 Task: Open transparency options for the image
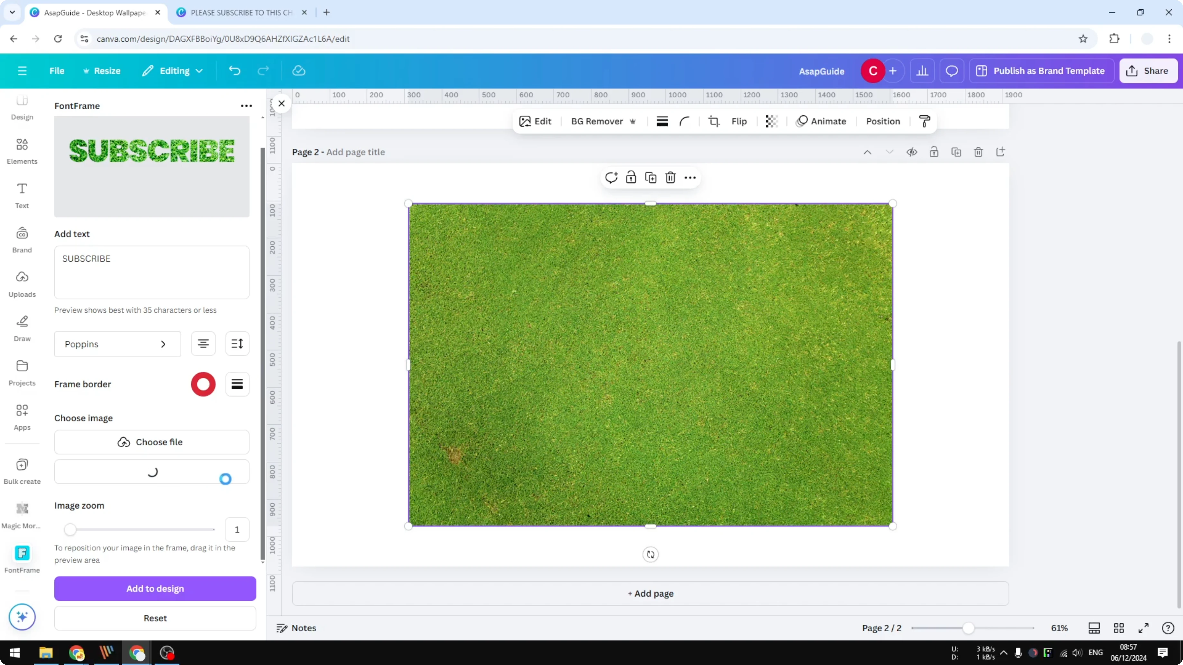click(x=771, y=121)
